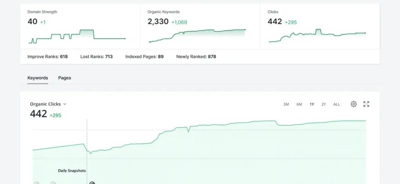Select the Keywords tab
This screenshot has width=400, height=184.
pyautogui.click(x=38, y=78)
